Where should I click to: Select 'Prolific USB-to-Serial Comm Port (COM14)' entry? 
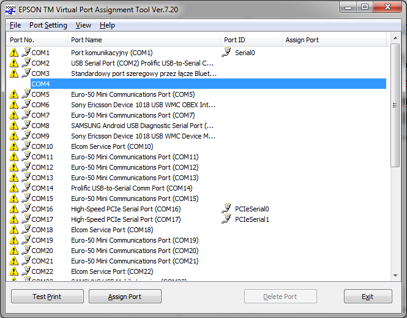pyautogui.click(x=132, y=188)
